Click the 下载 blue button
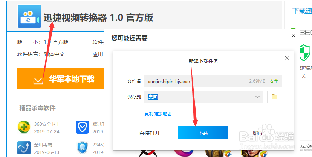The width and height of the screenshot is (312, 157). click(203, 133)
